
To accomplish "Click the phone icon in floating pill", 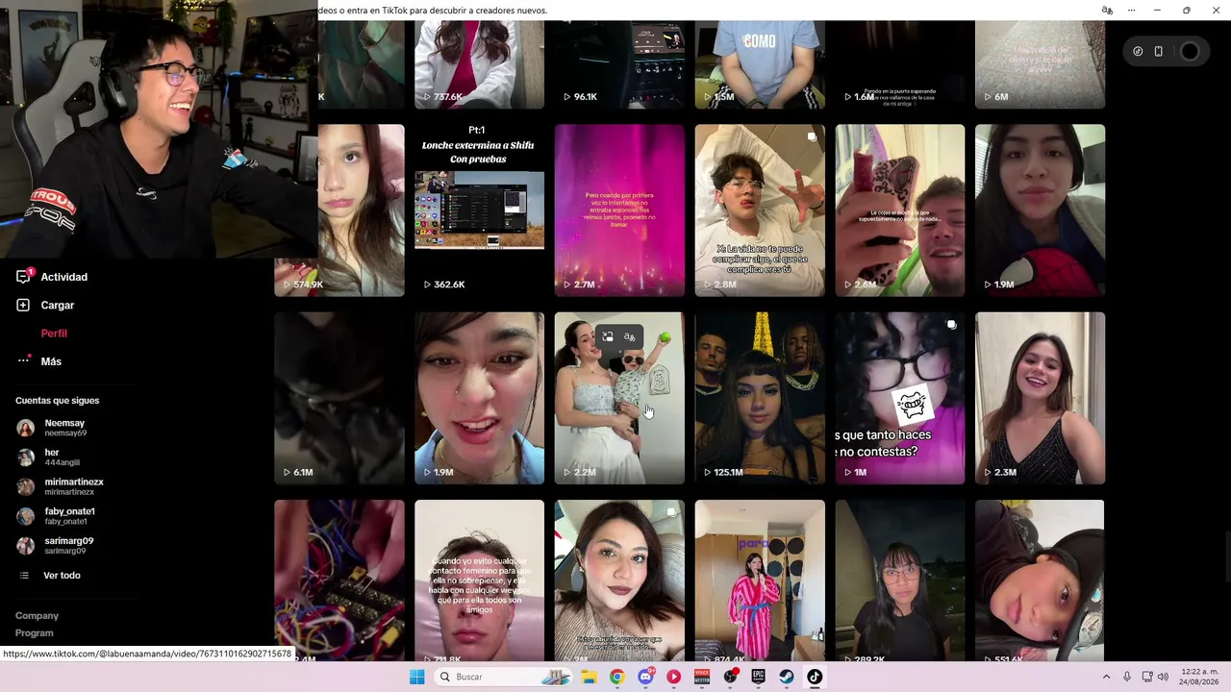I will click(x=1159, y=52).
